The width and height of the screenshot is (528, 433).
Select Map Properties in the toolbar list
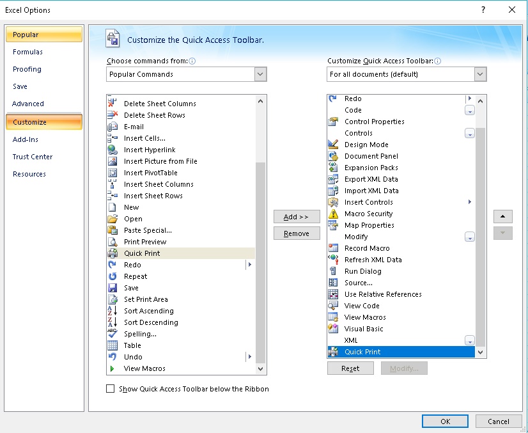401,225
